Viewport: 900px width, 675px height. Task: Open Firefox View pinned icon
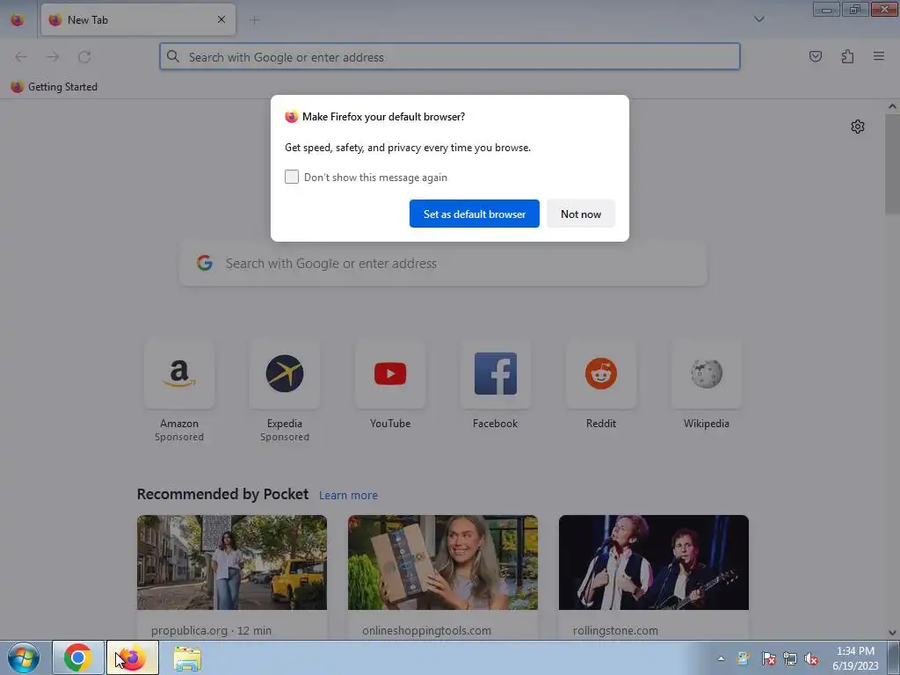[18, 20]
